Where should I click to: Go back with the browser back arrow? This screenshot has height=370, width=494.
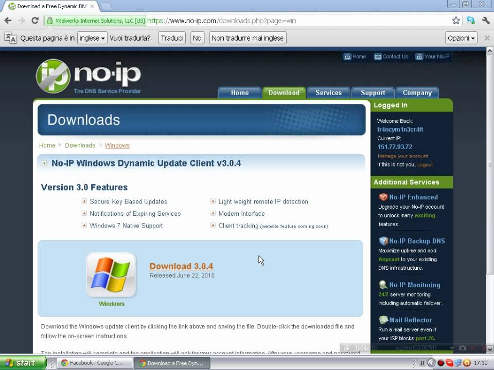click(8, 21)
